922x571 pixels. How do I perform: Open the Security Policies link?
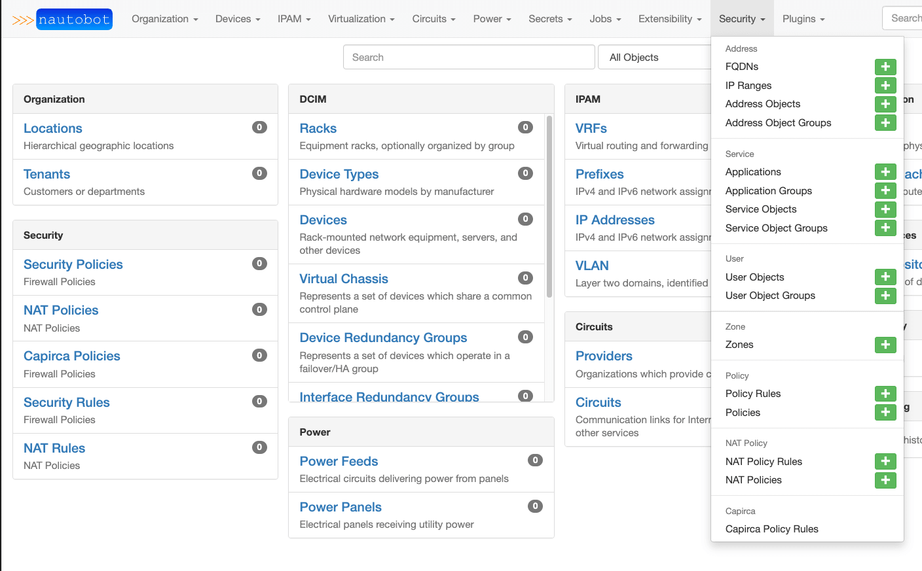tap(73, 264)
